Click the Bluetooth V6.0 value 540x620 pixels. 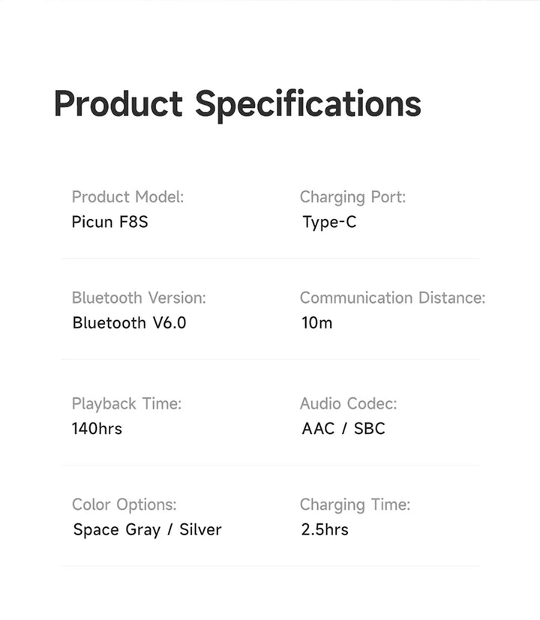[129, 323]
